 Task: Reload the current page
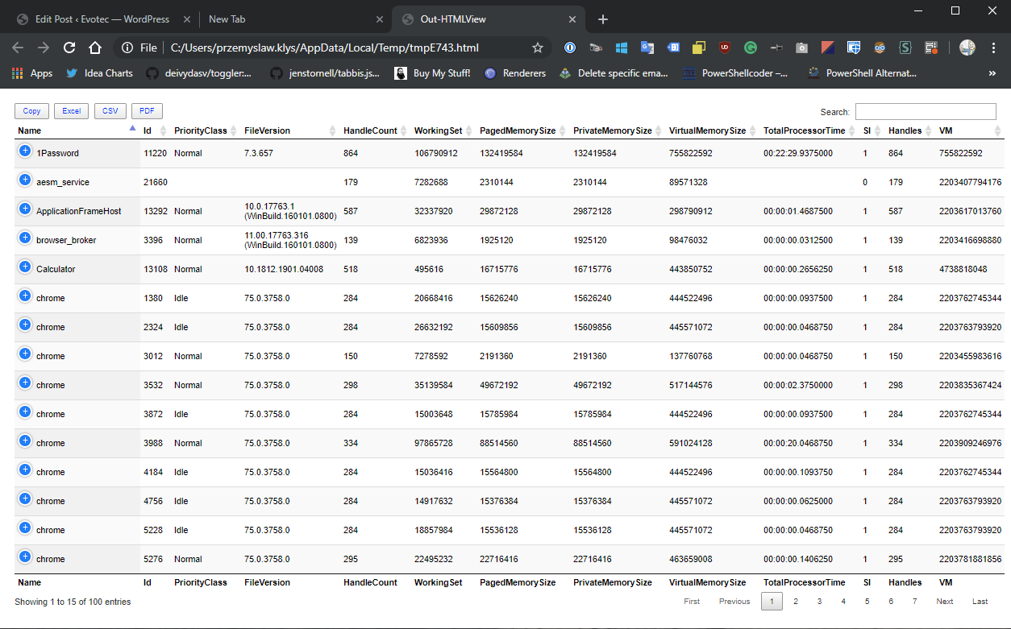tap(69, 48)
